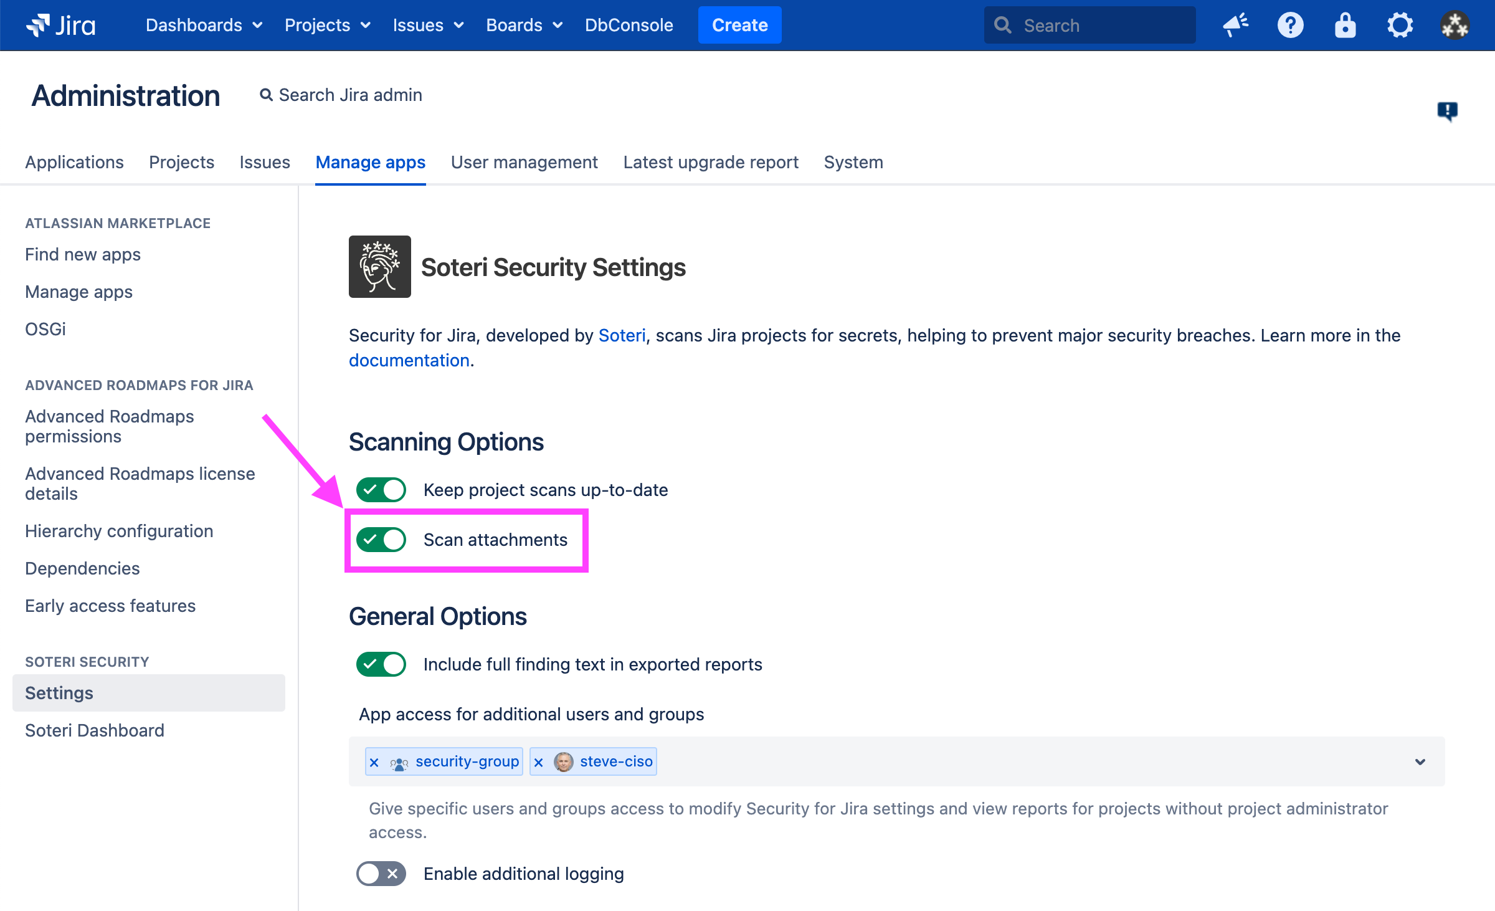This screenshot has height=911, width=1495.
Task: Open the user profile avatar
Action: coord(1455,25)
